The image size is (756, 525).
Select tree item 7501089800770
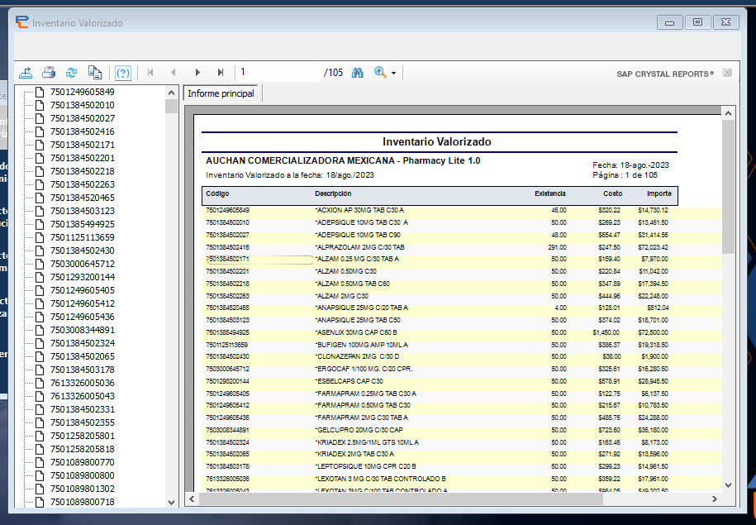(83, 462)
